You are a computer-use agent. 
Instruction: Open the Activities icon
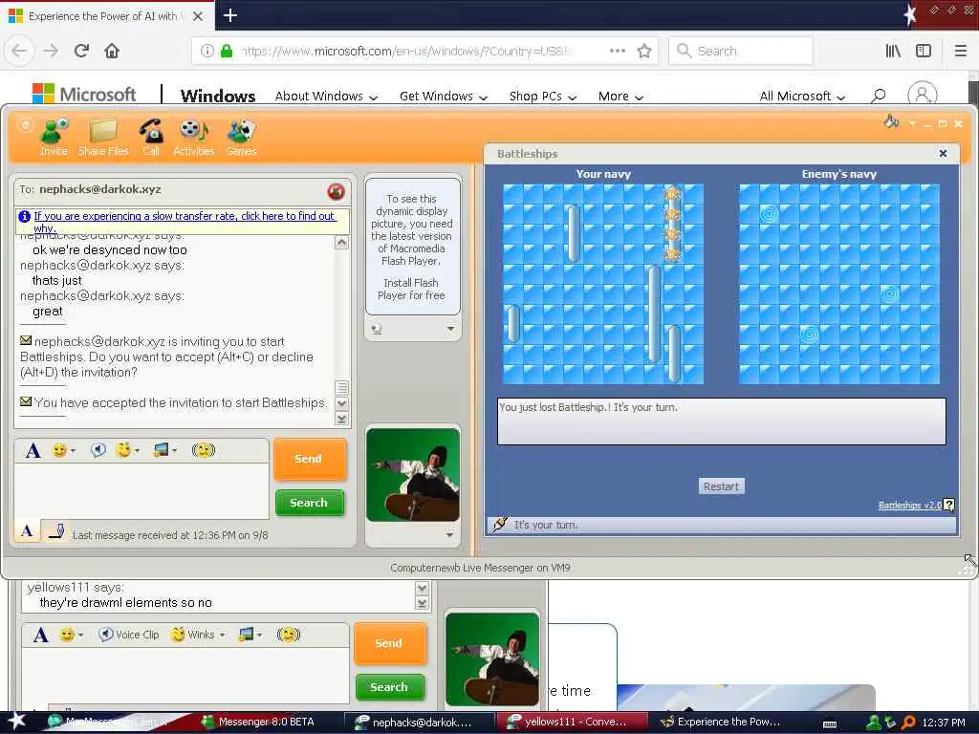click(193, 138)
